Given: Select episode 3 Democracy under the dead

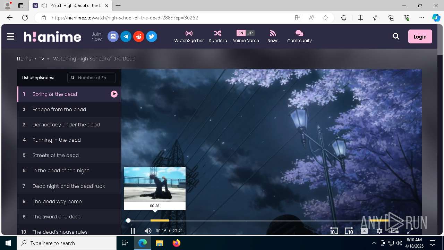Looking at the screenshot, I should pyautogui.click(x=69, y=125).
